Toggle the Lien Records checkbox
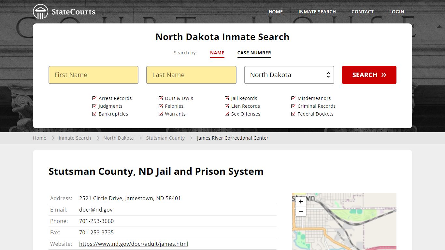Image resolution: width=445 pixels, height=250 pixels. click(x=227, y=106)
